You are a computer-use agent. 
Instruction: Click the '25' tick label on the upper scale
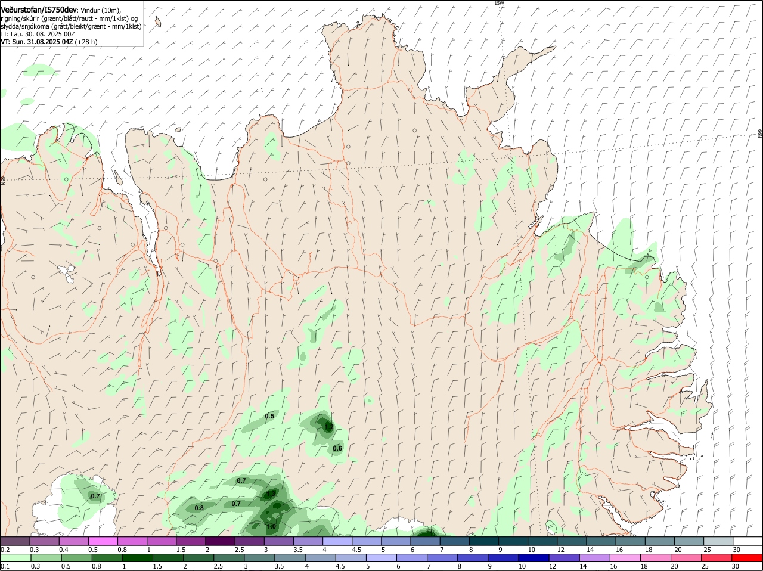(x=708, y=550)
